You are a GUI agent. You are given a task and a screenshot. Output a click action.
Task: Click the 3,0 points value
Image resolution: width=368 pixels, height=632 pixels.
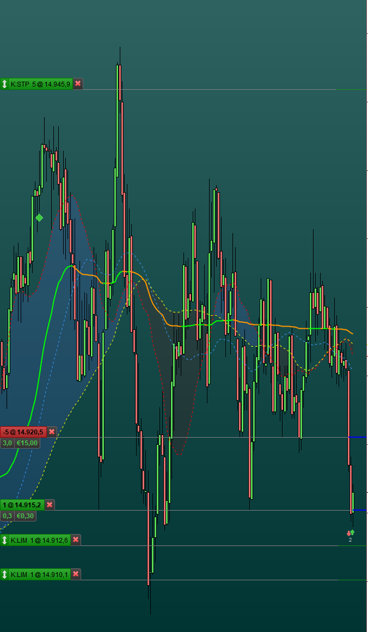tap(7, 443)
